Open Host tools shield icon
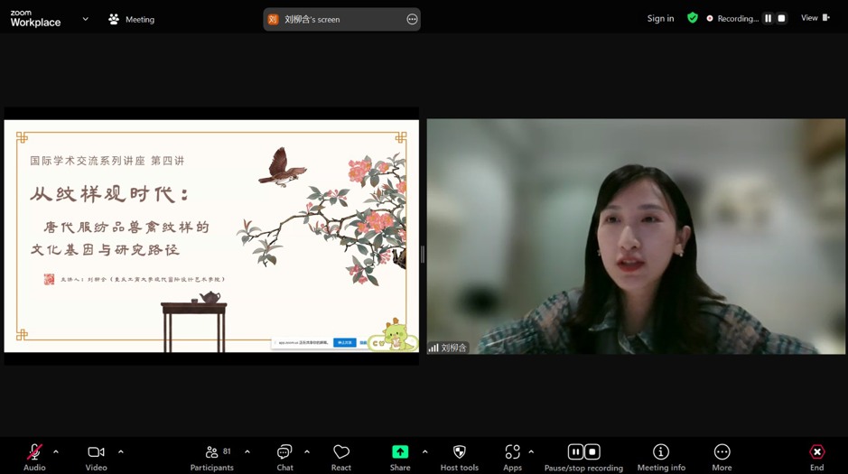The height and width of the screenshot is (474, 848). click(x=459, y=452)
